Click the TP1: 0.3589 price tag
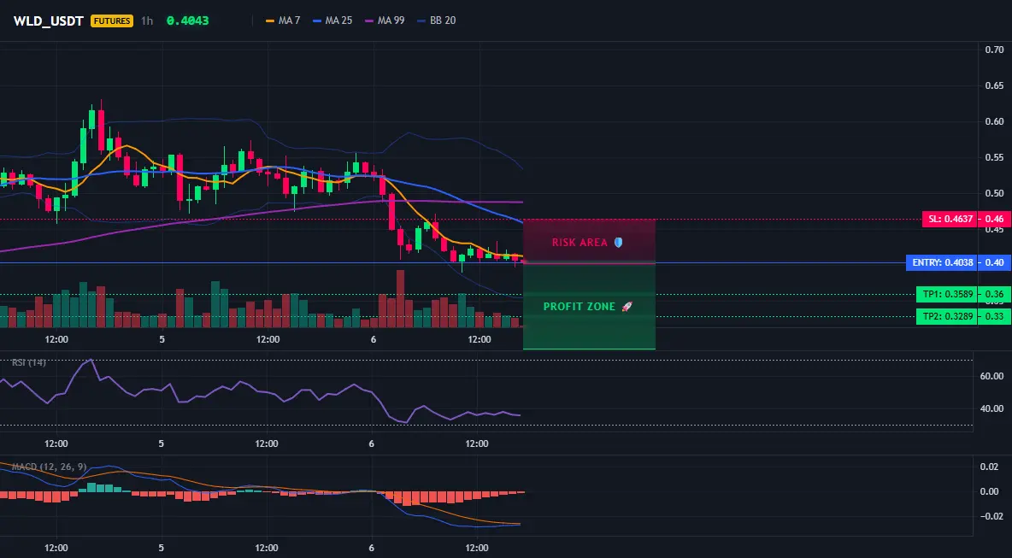This screenshot has height=558, width=1012. tap(946, 295)
